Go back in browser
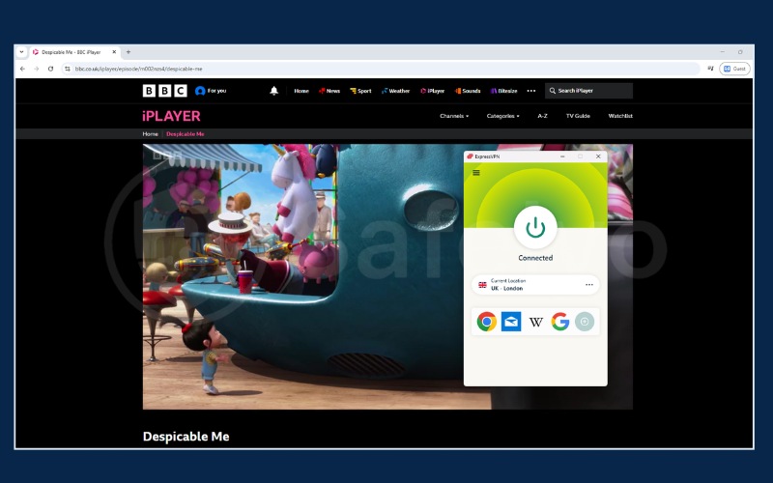This screenshot has height=483, width=773. pos(22,69)
